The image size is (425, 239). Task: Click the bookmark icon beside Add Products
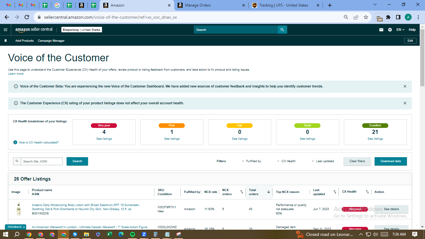(x=6, y=41)
